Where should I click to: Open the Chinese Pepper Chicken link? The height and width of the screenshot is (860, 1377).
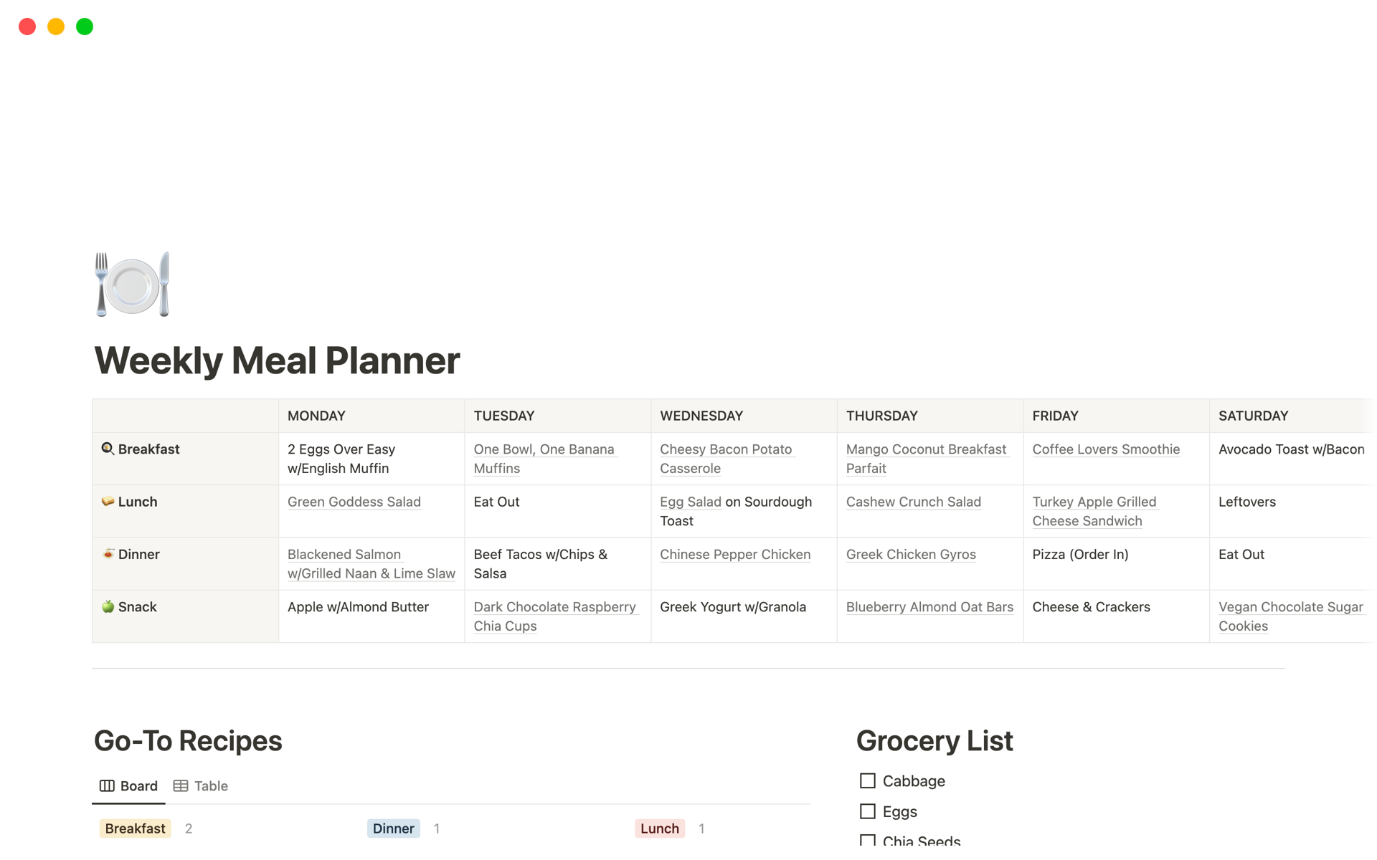735,554
